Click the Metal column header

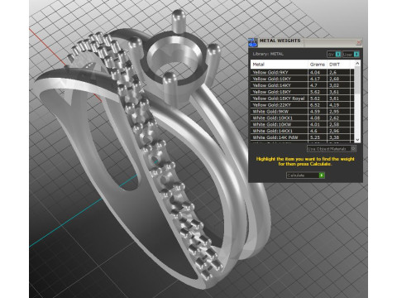point(279,65)
